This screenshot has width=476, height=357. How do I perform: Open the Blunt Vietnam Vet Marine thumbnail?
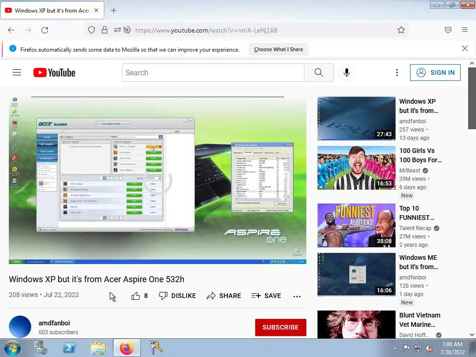point(357,324)
